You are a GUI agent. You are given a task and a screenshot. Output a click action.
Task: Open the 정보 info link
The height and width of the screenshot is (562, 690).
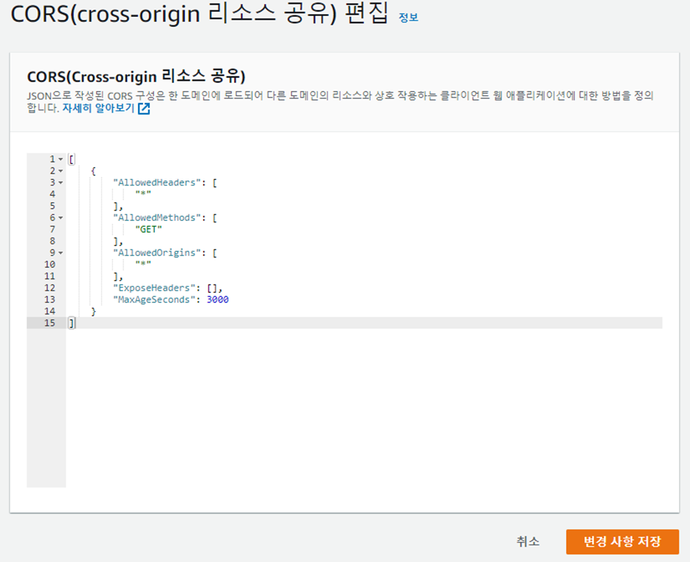408,17
